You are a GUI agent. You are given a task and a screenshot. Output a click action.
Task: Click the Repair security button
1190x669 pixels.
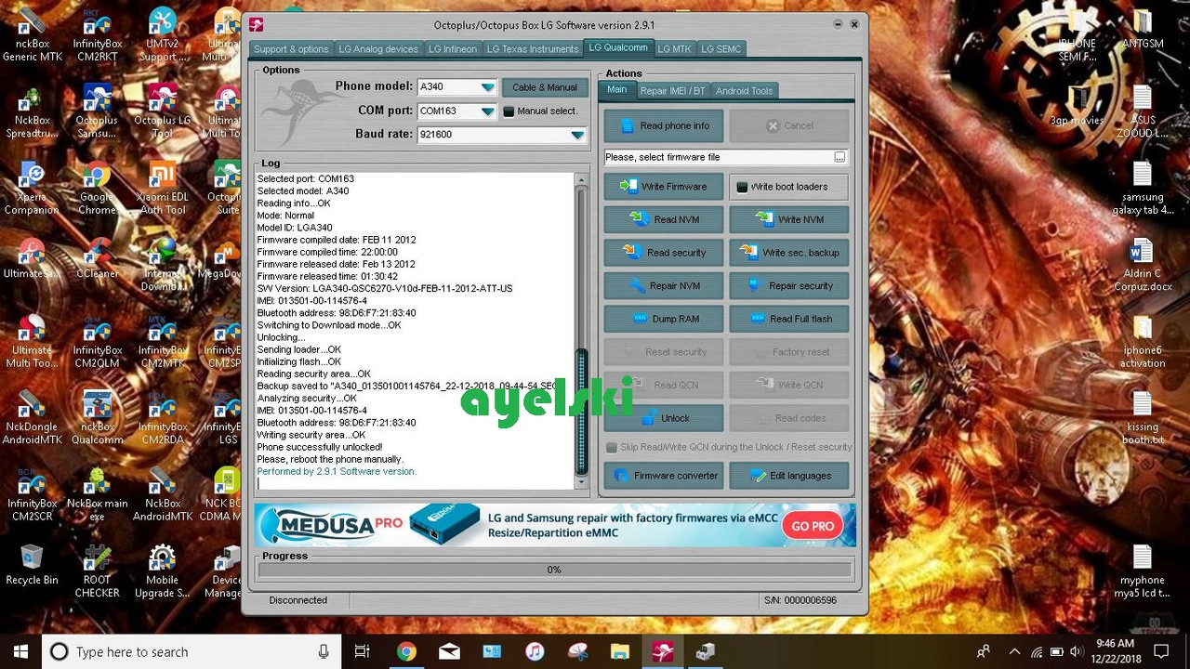pyautogui.click(x=789, y=286)
